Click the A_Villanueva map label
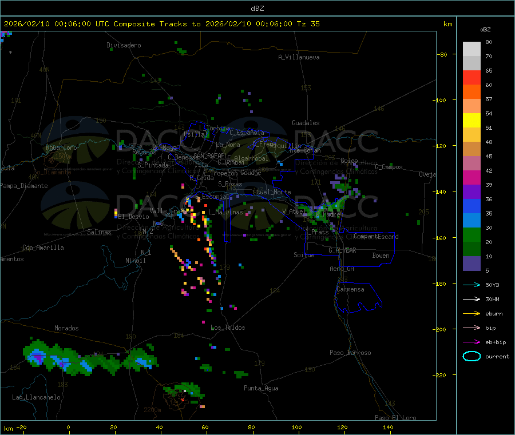Screen dimensions: 515x435 coord(299,57)
